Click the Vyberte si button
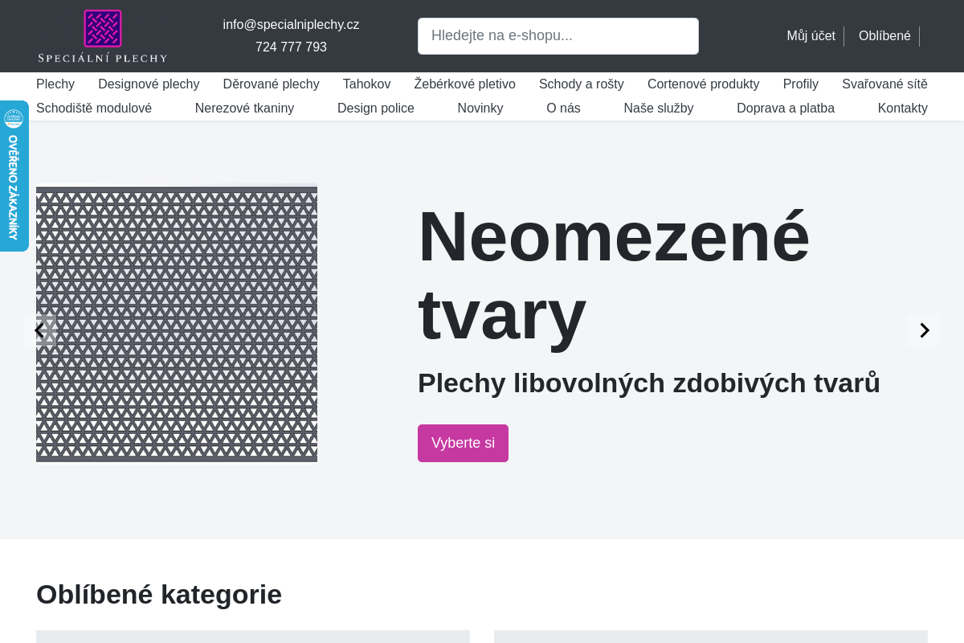 [463, 443]
